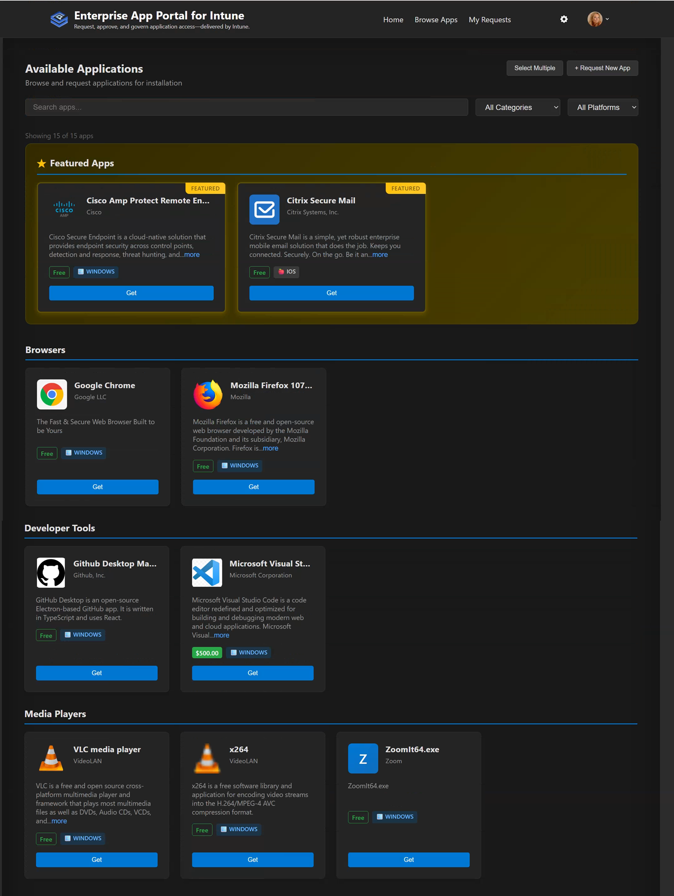
Task: Click the VLC media player cone icon
Action: coord(51,758)
